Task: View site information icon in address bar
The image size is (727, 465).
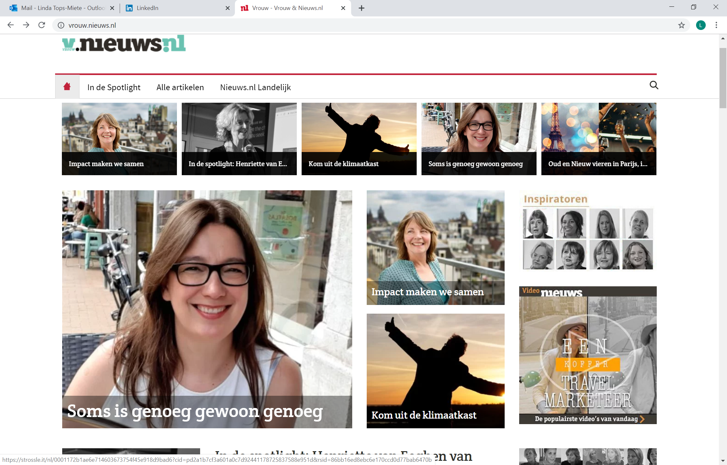Action: tap(61, 25)
